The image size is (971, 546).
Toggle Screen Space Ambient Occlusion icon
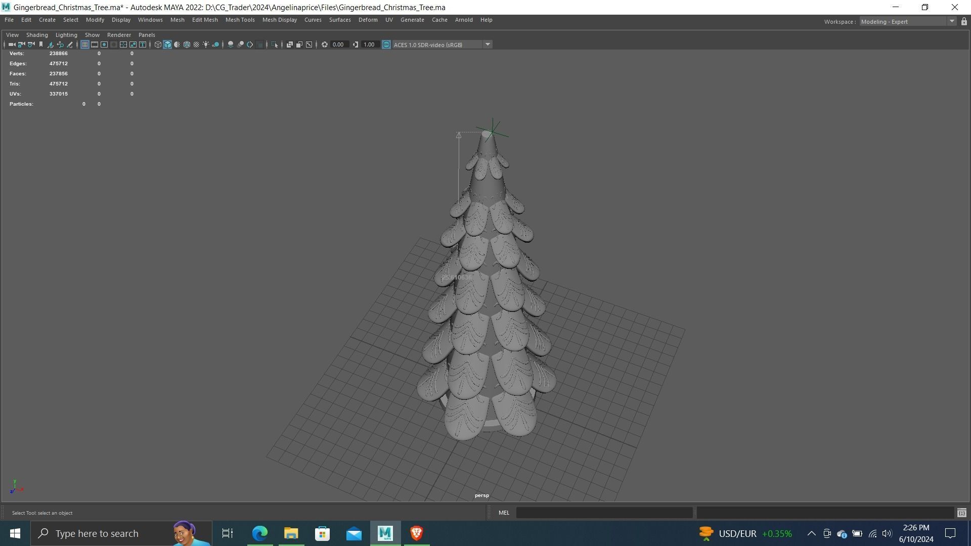tap(231, 44)
